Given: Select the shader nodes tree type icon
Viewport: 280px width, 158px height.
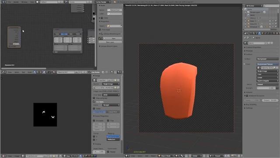Looking at the screenshot, I should [35, 72].
